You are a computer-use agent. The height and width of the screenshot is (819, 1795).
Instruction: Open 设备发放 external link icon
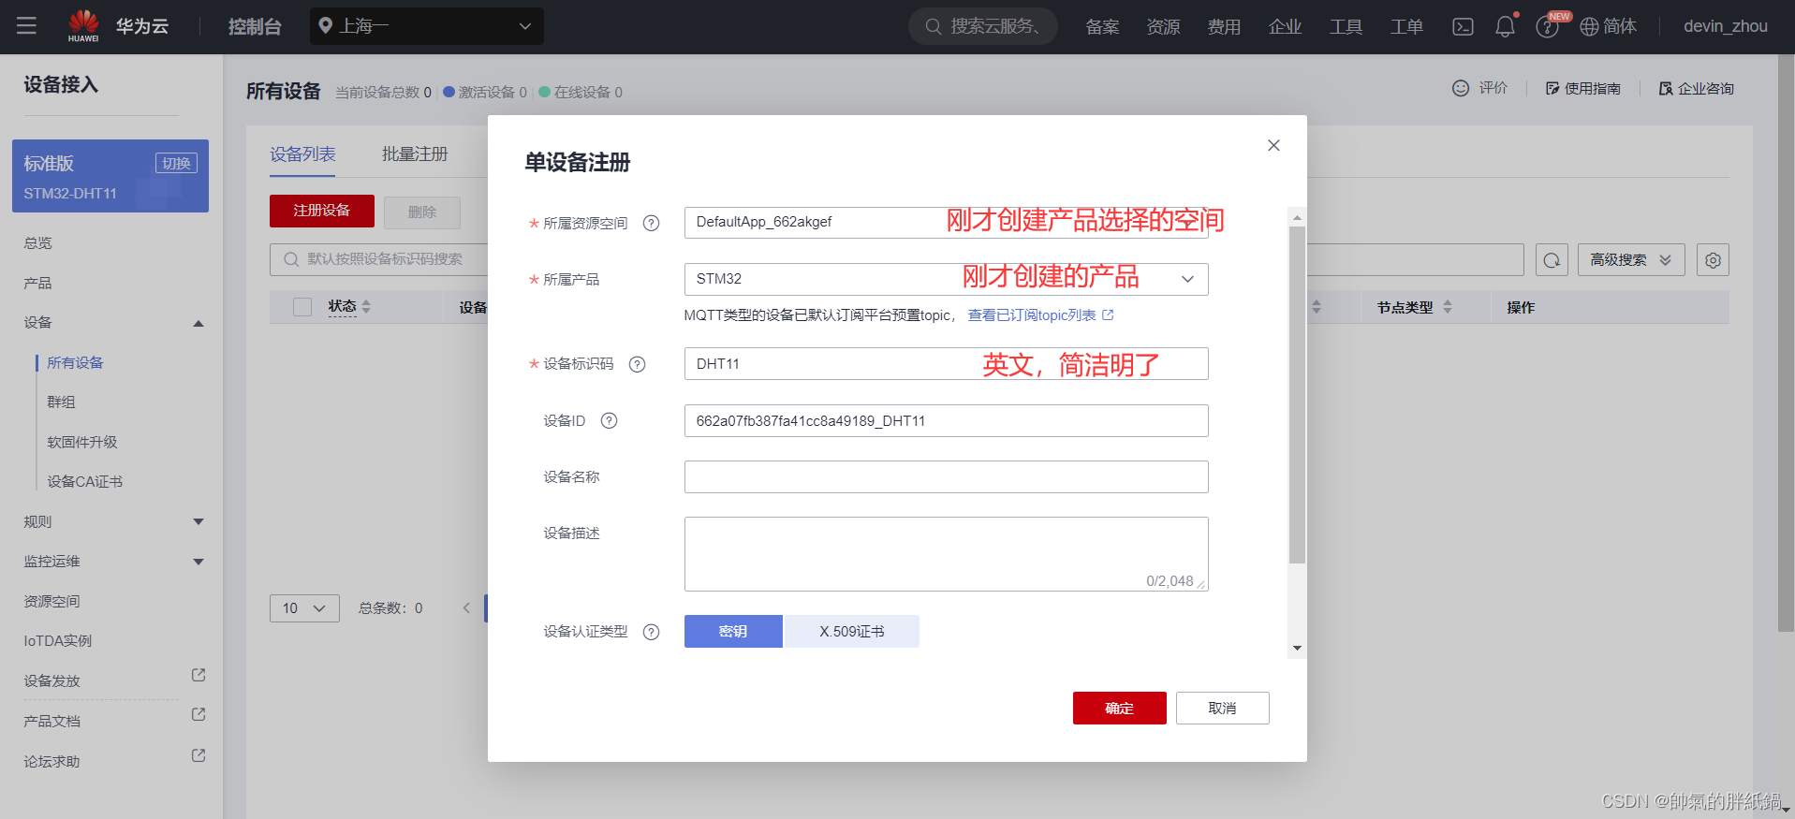[x=199, y=675]
